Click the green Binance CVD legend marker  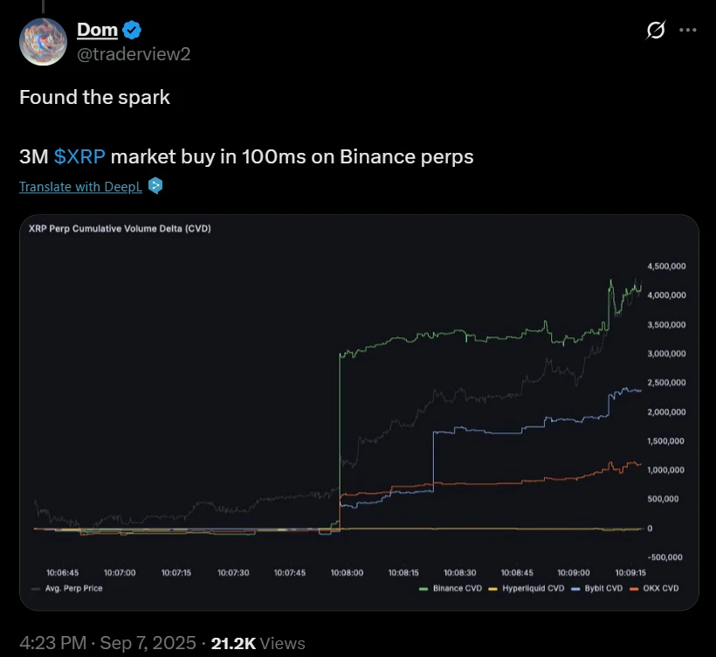pyautogui.click(x=423, y=588)
